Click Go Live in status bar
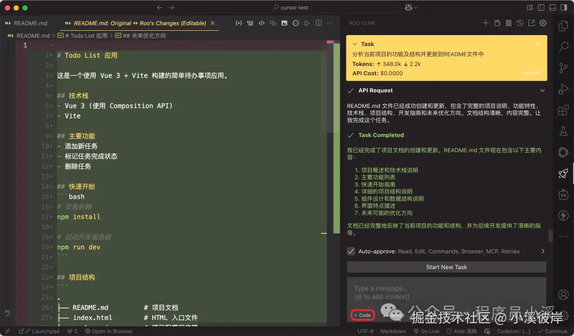The image size is (574, 336). click(426, 331)
